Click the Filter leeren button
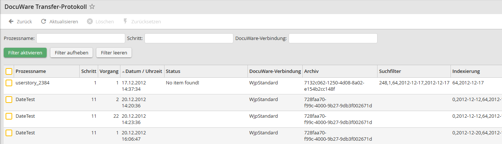Image resolution: width=502 pixels, height=144 pixels. pyautogui.click(x=114, y=53)
